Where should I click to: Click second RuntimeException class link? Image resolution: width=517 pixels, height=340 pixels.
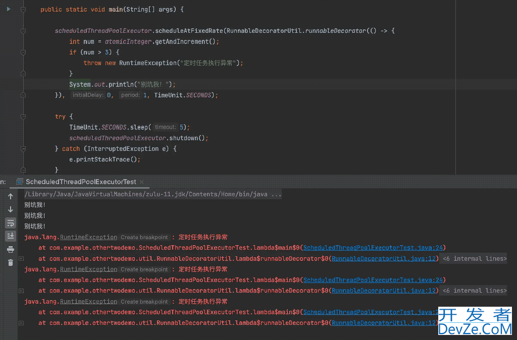tap(88, 269)
